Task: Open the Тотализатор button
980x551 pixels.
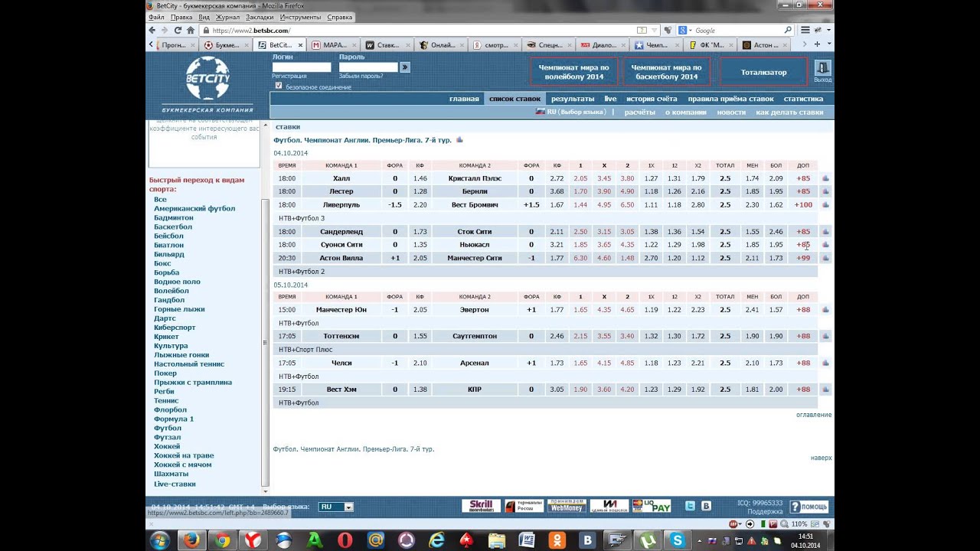Action: [763, 72]
